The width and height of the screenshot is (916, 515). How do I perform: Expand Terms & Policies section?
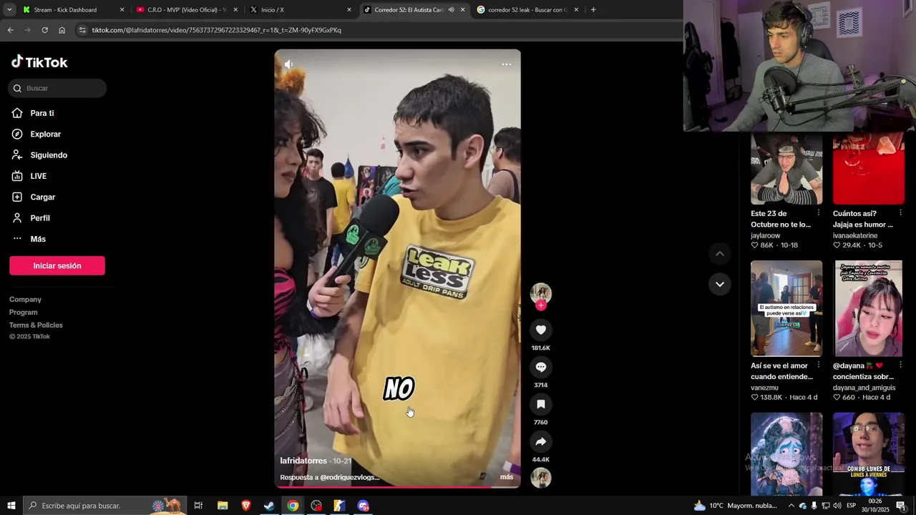coord(36,325)
